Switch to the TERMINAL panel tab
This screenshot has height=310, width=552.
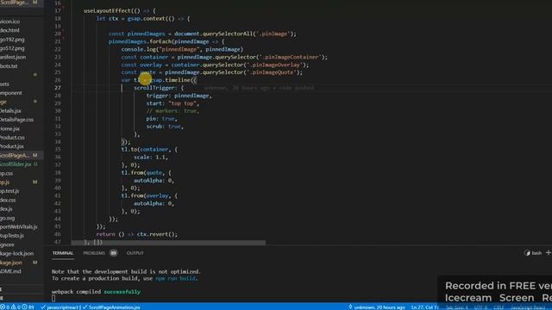pos(63,253)
